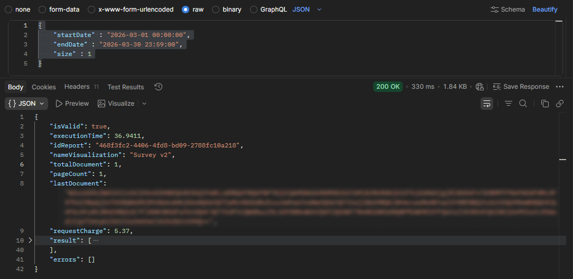Switch to the Preview view
This screenshot has width=573, height=279.
72,104
